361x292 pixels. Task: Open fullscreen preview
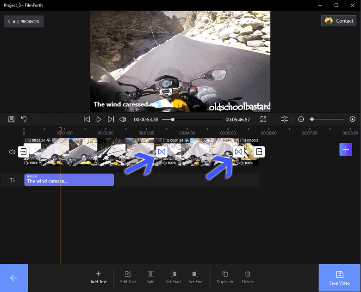263,119
